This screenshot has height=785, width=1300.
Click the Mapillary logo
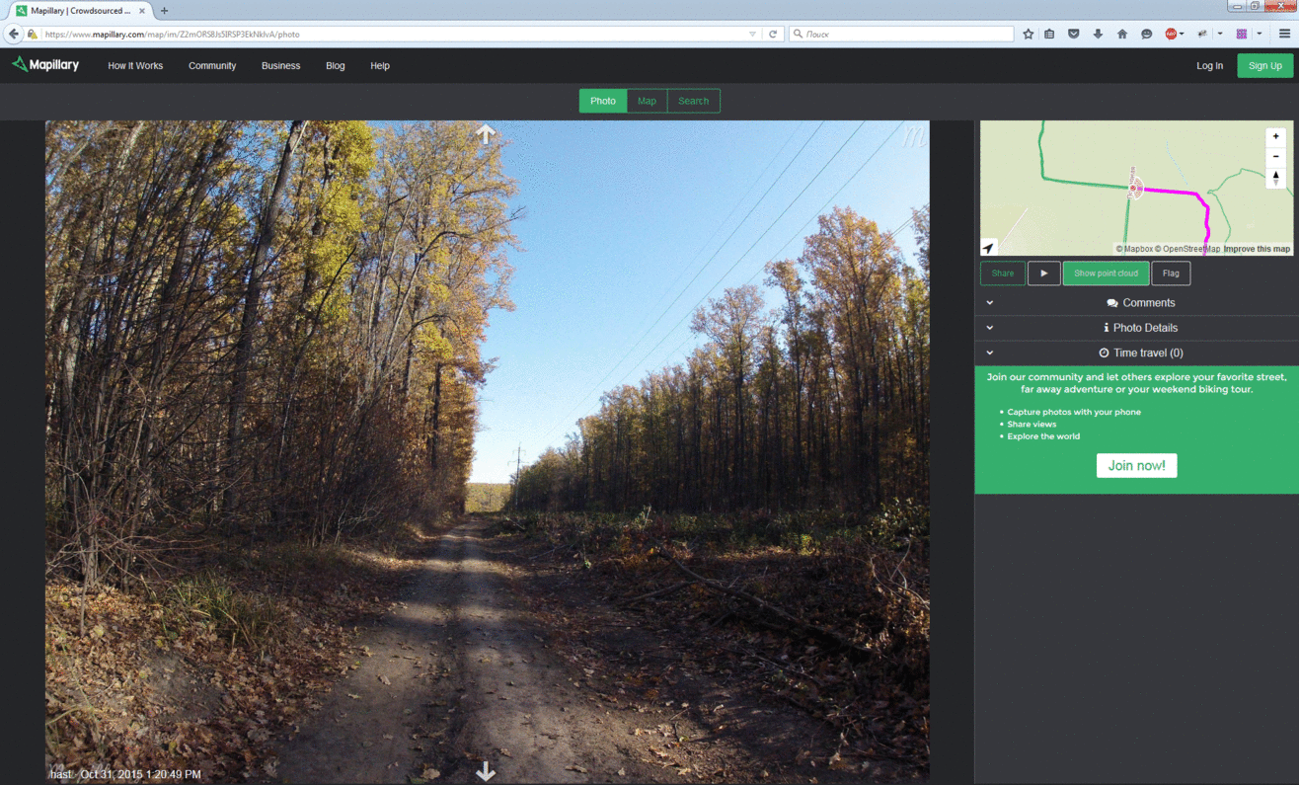pos(45,65)
